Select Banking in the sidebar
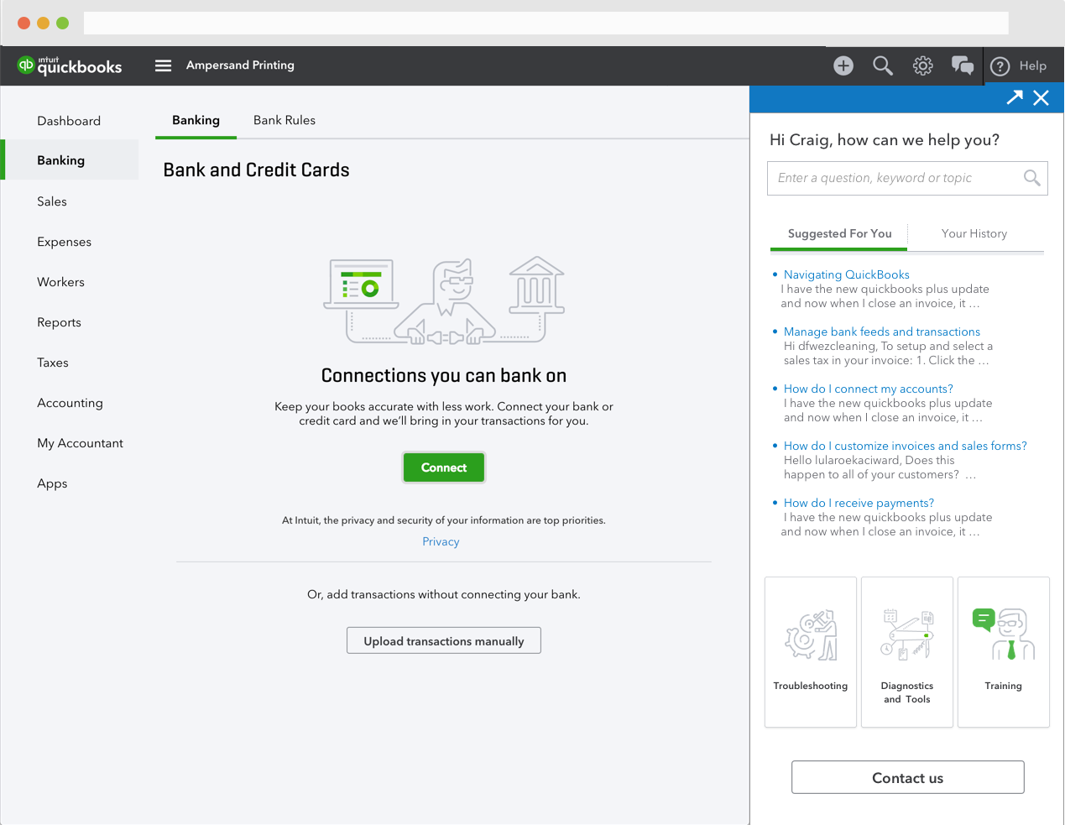 point(71,160)
